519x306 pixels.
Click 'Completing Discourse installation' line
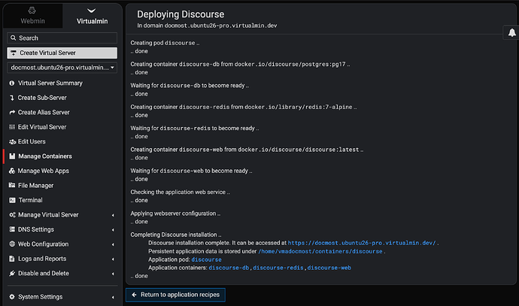176,235
